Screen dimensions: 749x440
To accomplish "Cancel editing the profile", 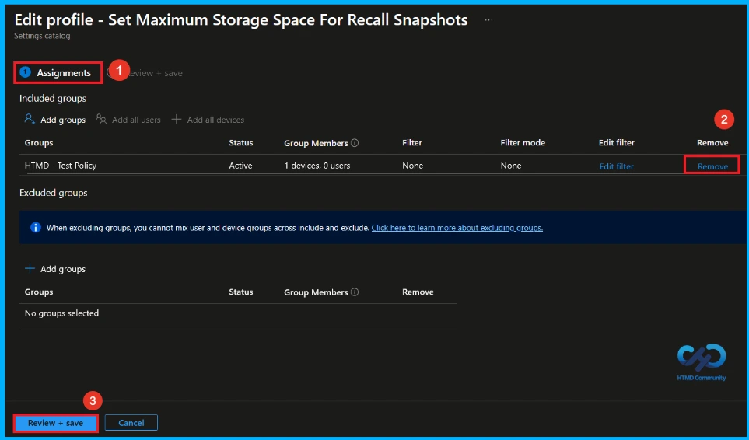I will coord(131,423).
